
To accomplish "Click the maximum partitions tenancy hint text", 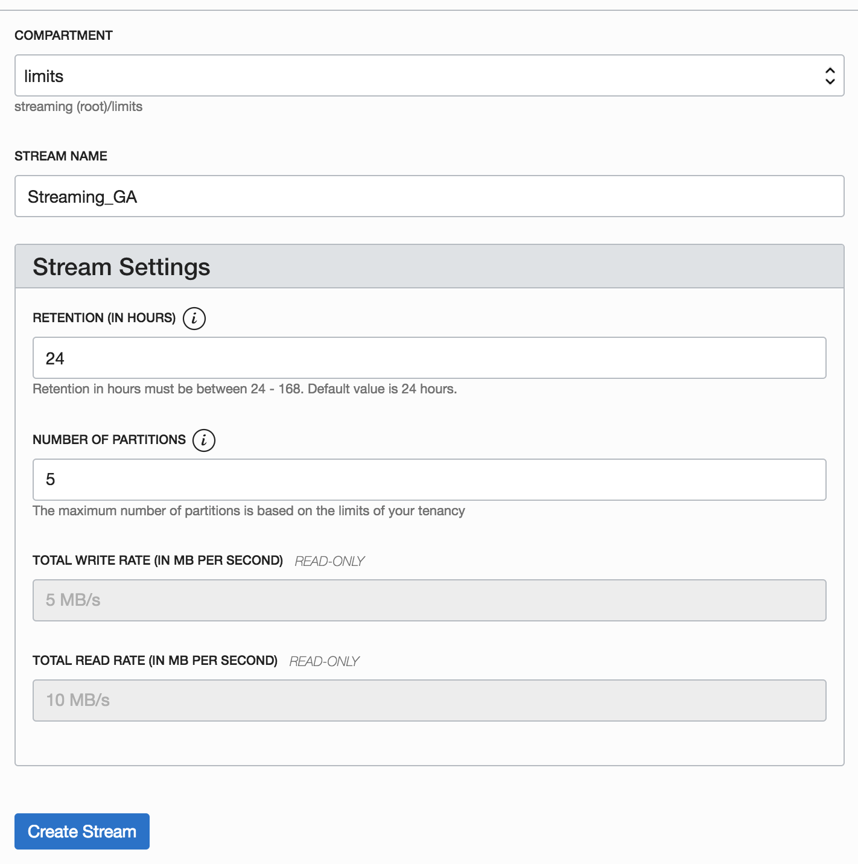I will (249, 511).
